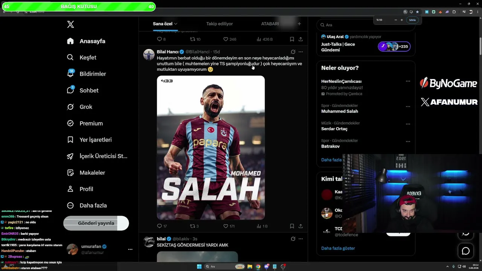Repost Bilal Hancı's Salah post
This screenshot has width=482, height=271.
[x=192, y=226]
